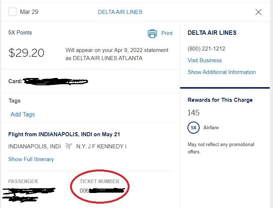This screenshot has height=208, width=273.
Task: Click the phone number (800) 221-1212
Action: tap(207, 49)
